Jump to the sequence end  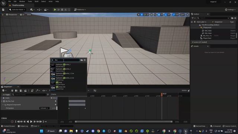click(x=41, y=122)
